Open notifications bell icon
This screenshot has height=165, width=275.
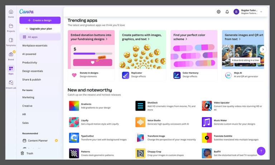(x=227, y=12)
